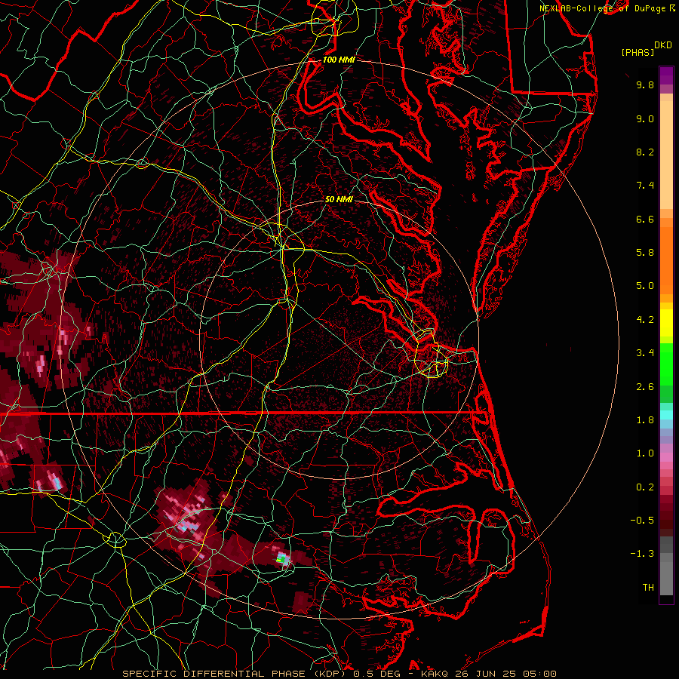Screen dimensions: 679x679
Task: Click the [PHAS] units label
Action: tap(638, 52)
